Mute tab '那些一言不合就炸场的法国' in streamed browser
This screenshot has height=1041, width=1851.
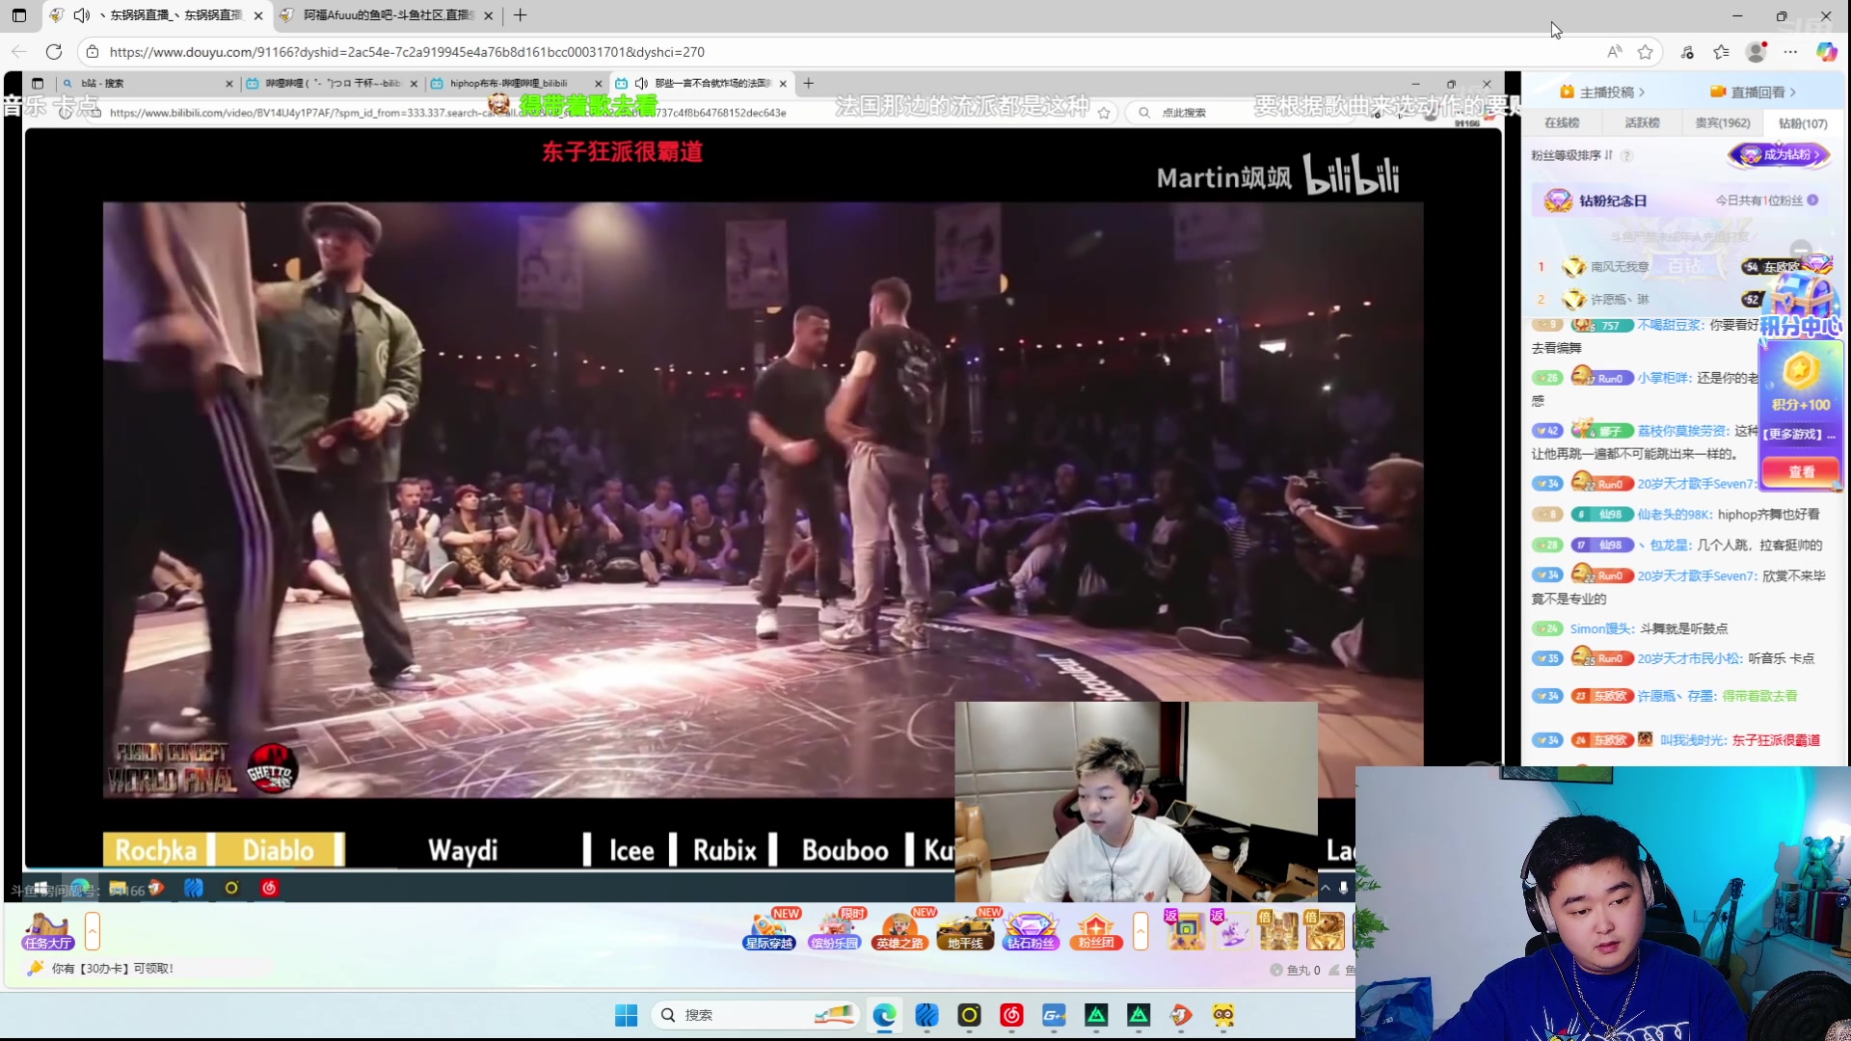(641, 84)
